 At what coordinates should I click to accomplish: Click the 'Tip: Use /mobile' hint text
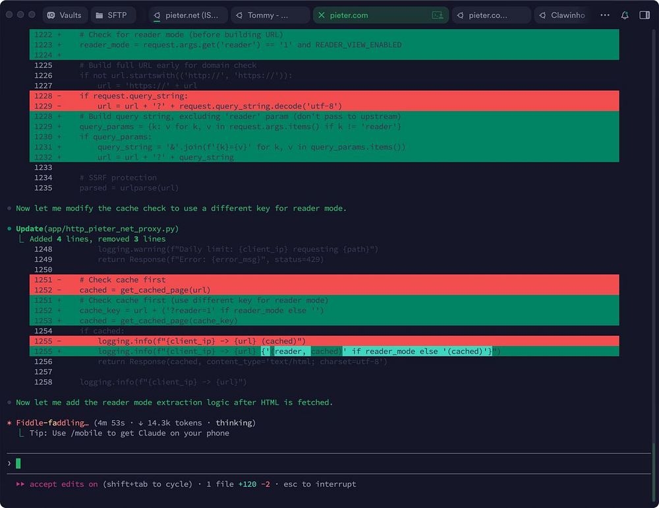129,433
